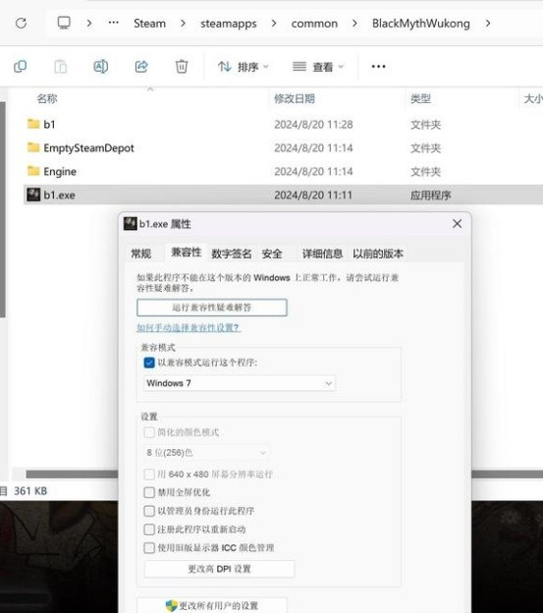
Task: Navigate to common in the address bar
Action: coord(314,24)
